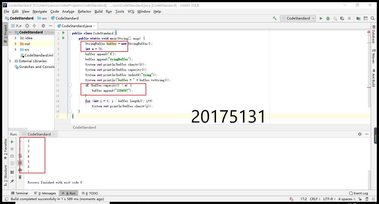Toggle scroll to end in console

coord(20,163)
